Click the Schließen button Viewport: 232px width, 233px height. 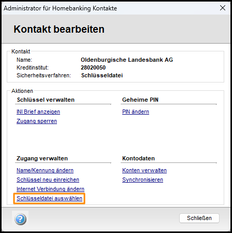[x=199, y=218]
